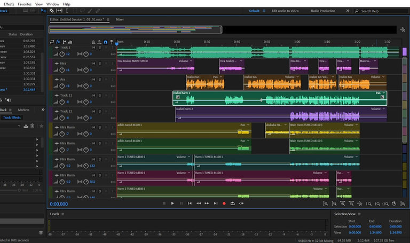The image size is (410, 243).
Task: Click trash icon in Track Effects rack
Action: pyautogui.click(x=33, y=126)
